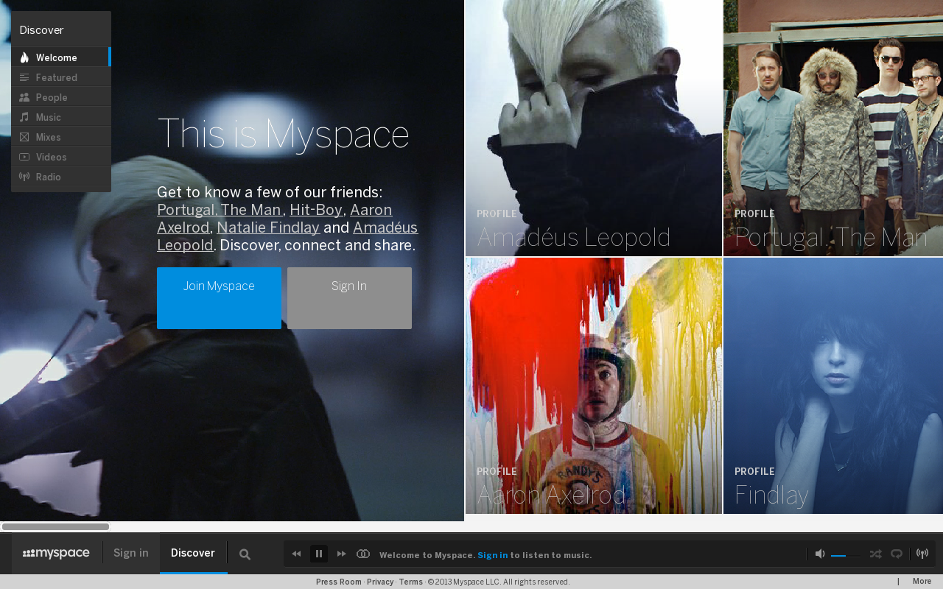The image size is (943, 589).
Task: Pause playback in the player bar
Action: (319, 554)
